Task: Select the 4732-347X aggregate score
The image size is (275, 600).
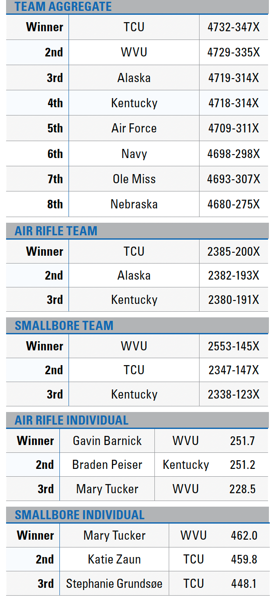Action: pyautogui.click(x=233, y=27)
